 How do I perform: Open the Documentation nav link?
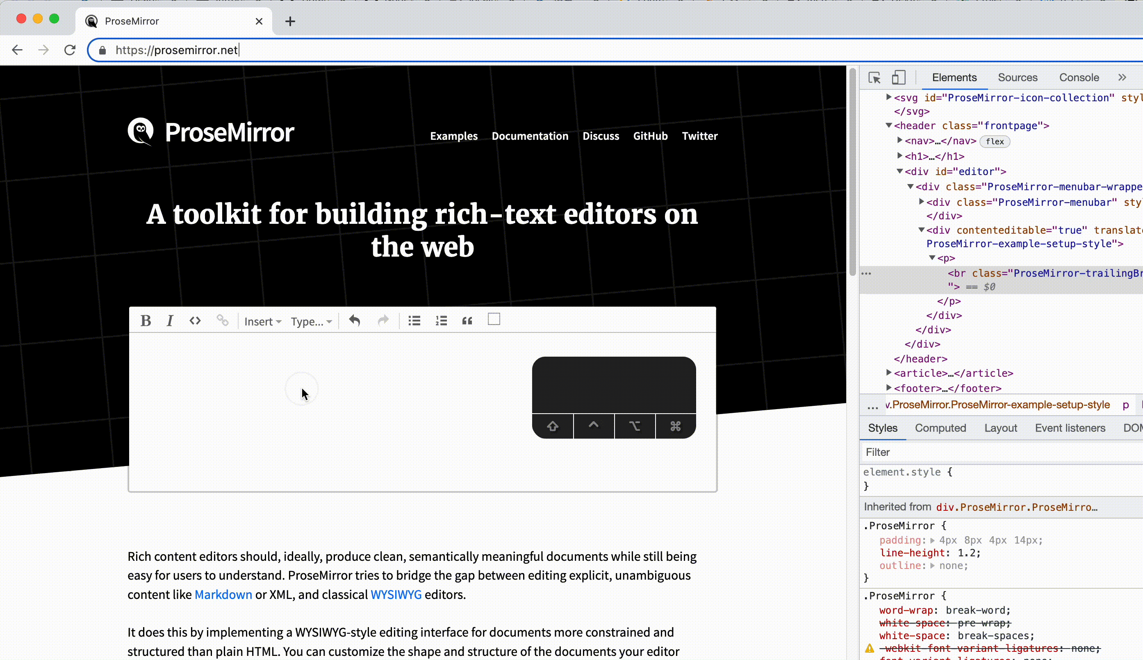(x=530, y=136)
